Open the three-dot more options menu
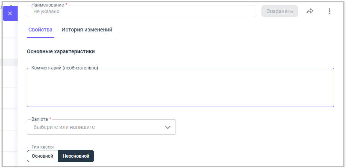This screenshot has width=346, height=168. [x=329, y=11]
